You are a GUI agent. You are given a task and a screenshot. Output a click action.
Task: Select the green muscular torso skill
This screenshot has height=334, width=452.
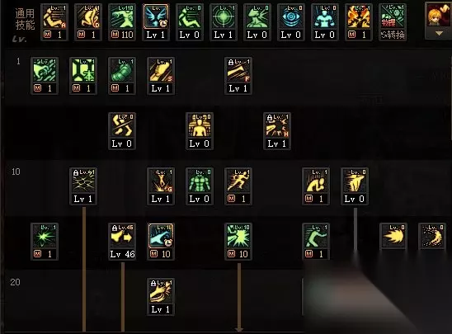200,186
